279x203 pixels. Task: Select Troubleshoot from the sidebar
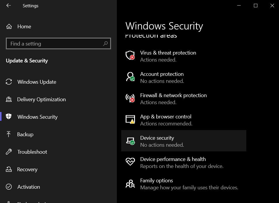pos(32,152)
